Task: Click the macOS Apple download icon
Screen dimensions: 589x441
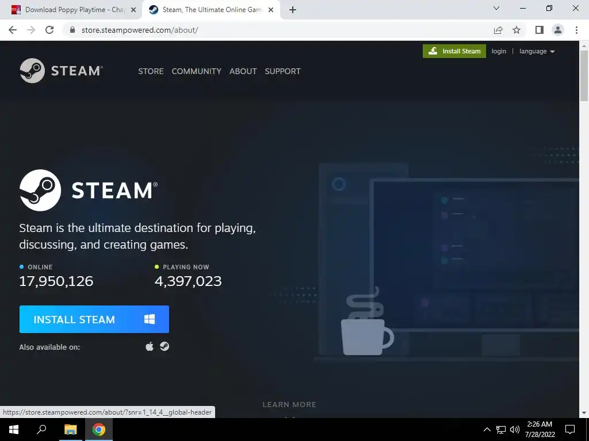Action: tap(150, 346)
